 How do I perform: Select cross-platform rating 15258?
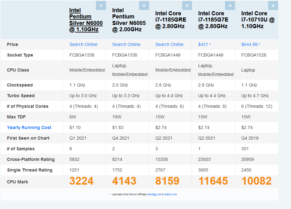point(162,159)
